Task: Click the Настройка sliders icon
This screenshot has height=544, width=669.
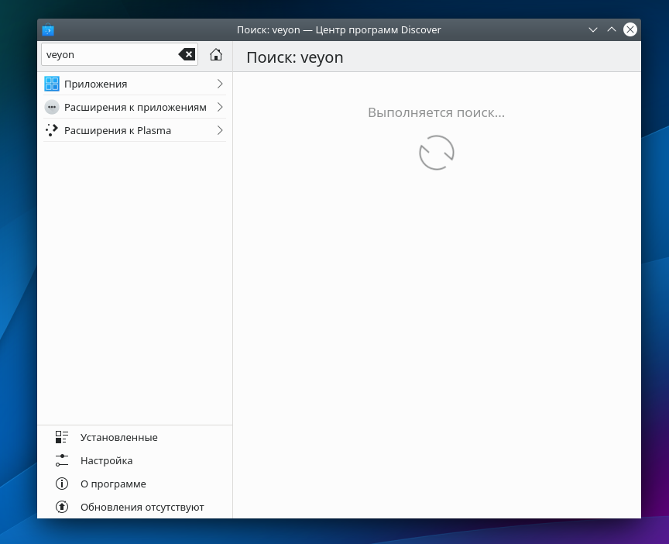Action: [62, 460]
